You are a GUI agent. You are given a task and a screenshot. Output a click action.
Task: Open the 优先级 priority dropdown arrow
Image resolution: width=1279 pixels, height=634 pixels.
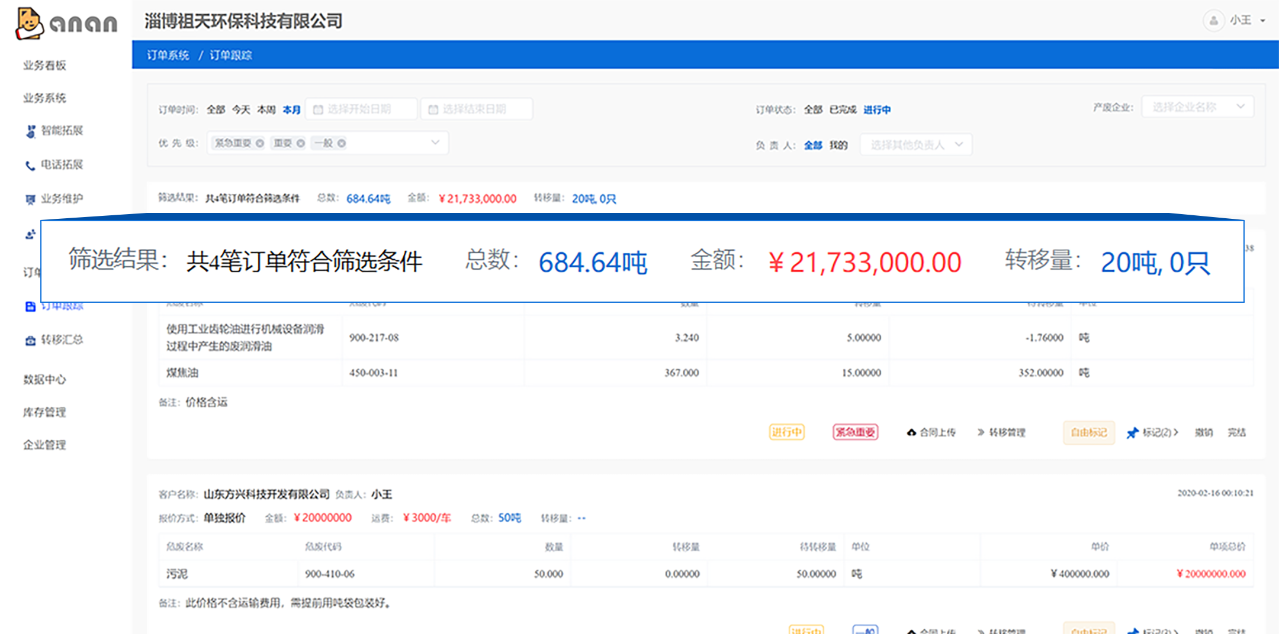pos(435,143)
